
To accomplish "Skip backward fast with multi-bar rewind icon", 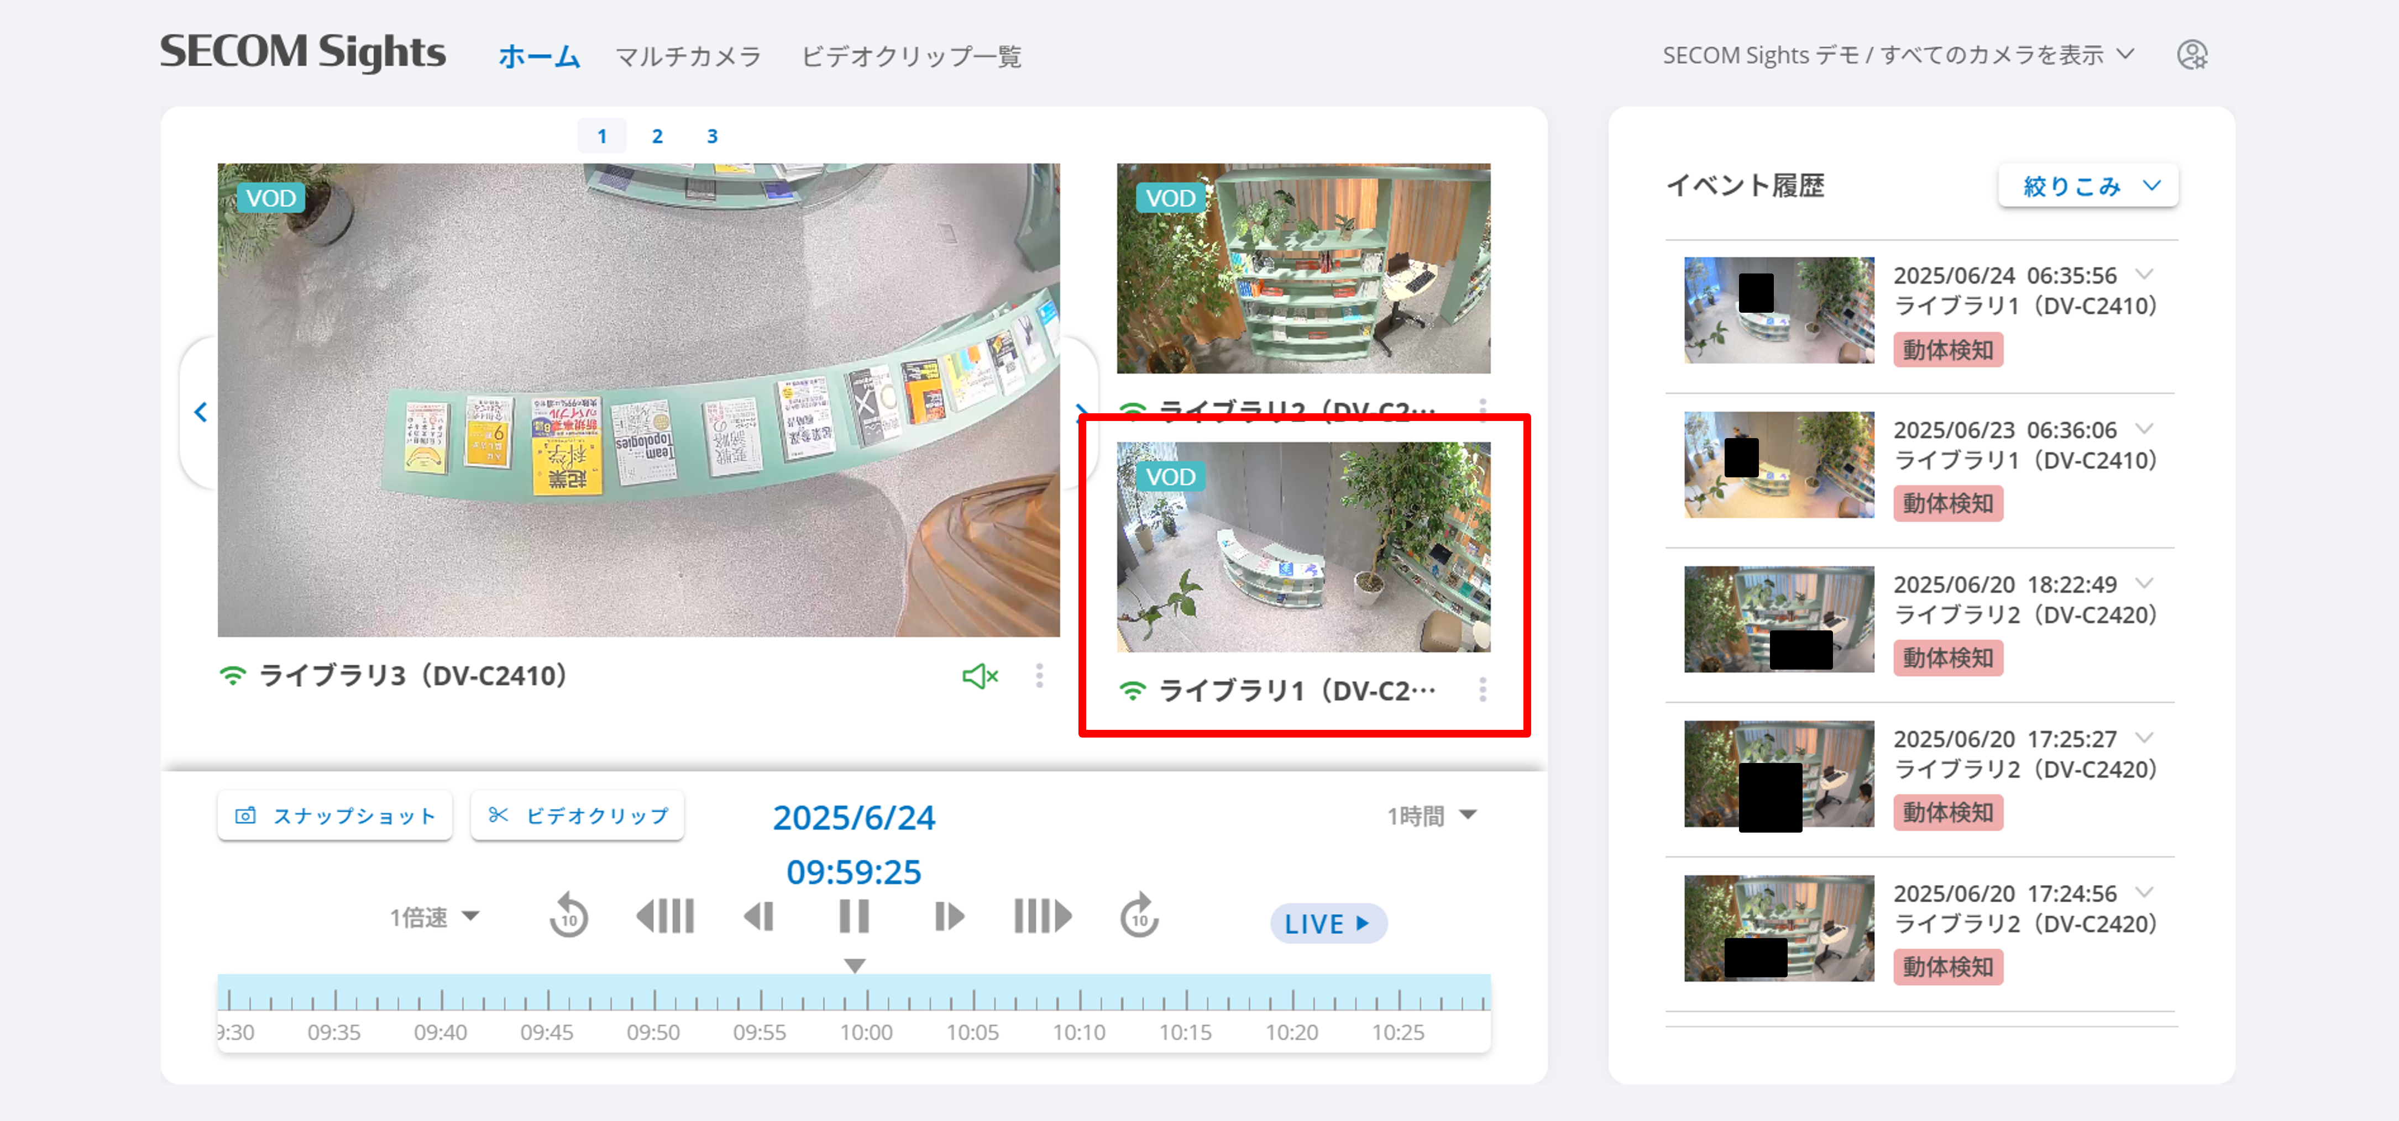I will (x=665, y=916).
